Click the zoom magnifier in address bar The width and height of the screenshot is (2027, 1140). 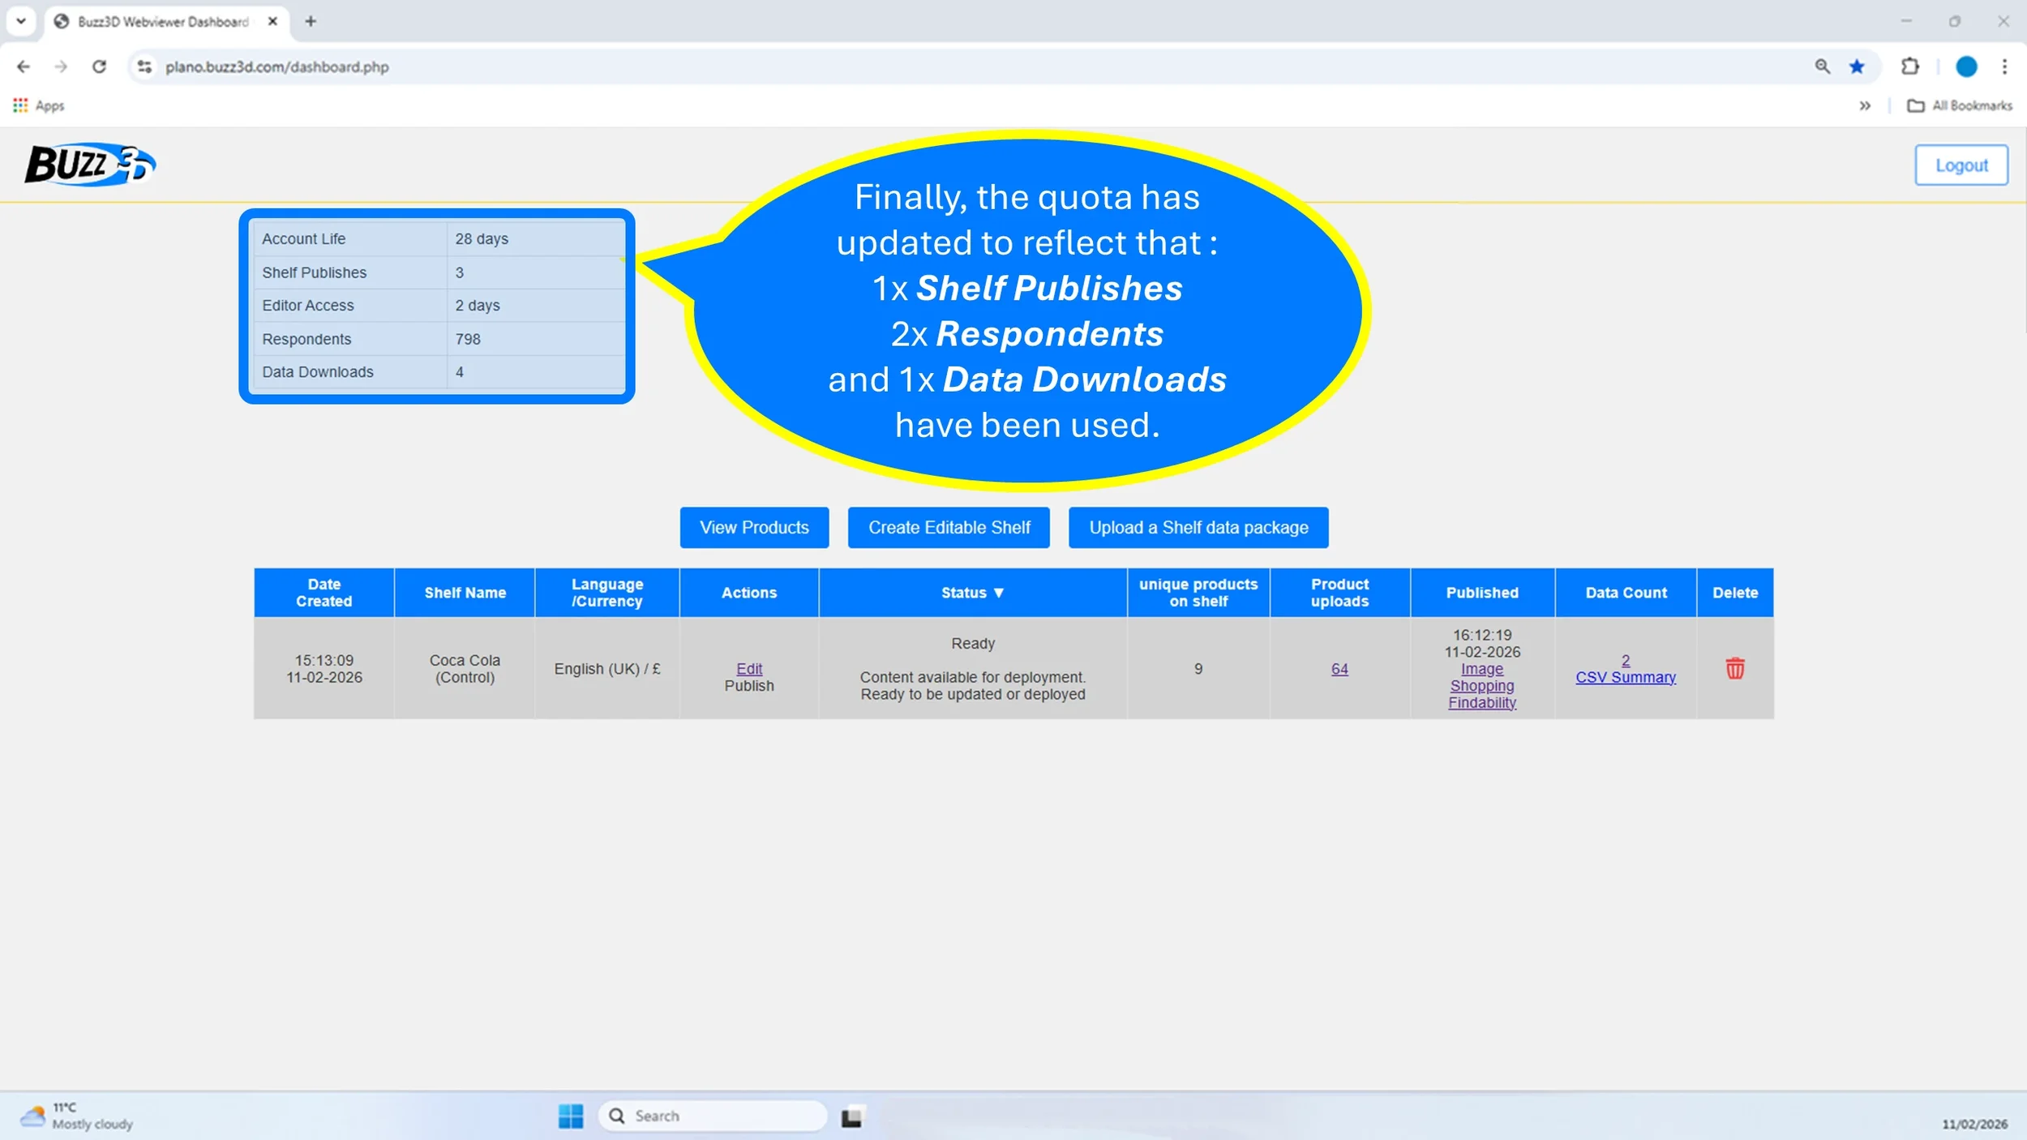(1822, 66)
